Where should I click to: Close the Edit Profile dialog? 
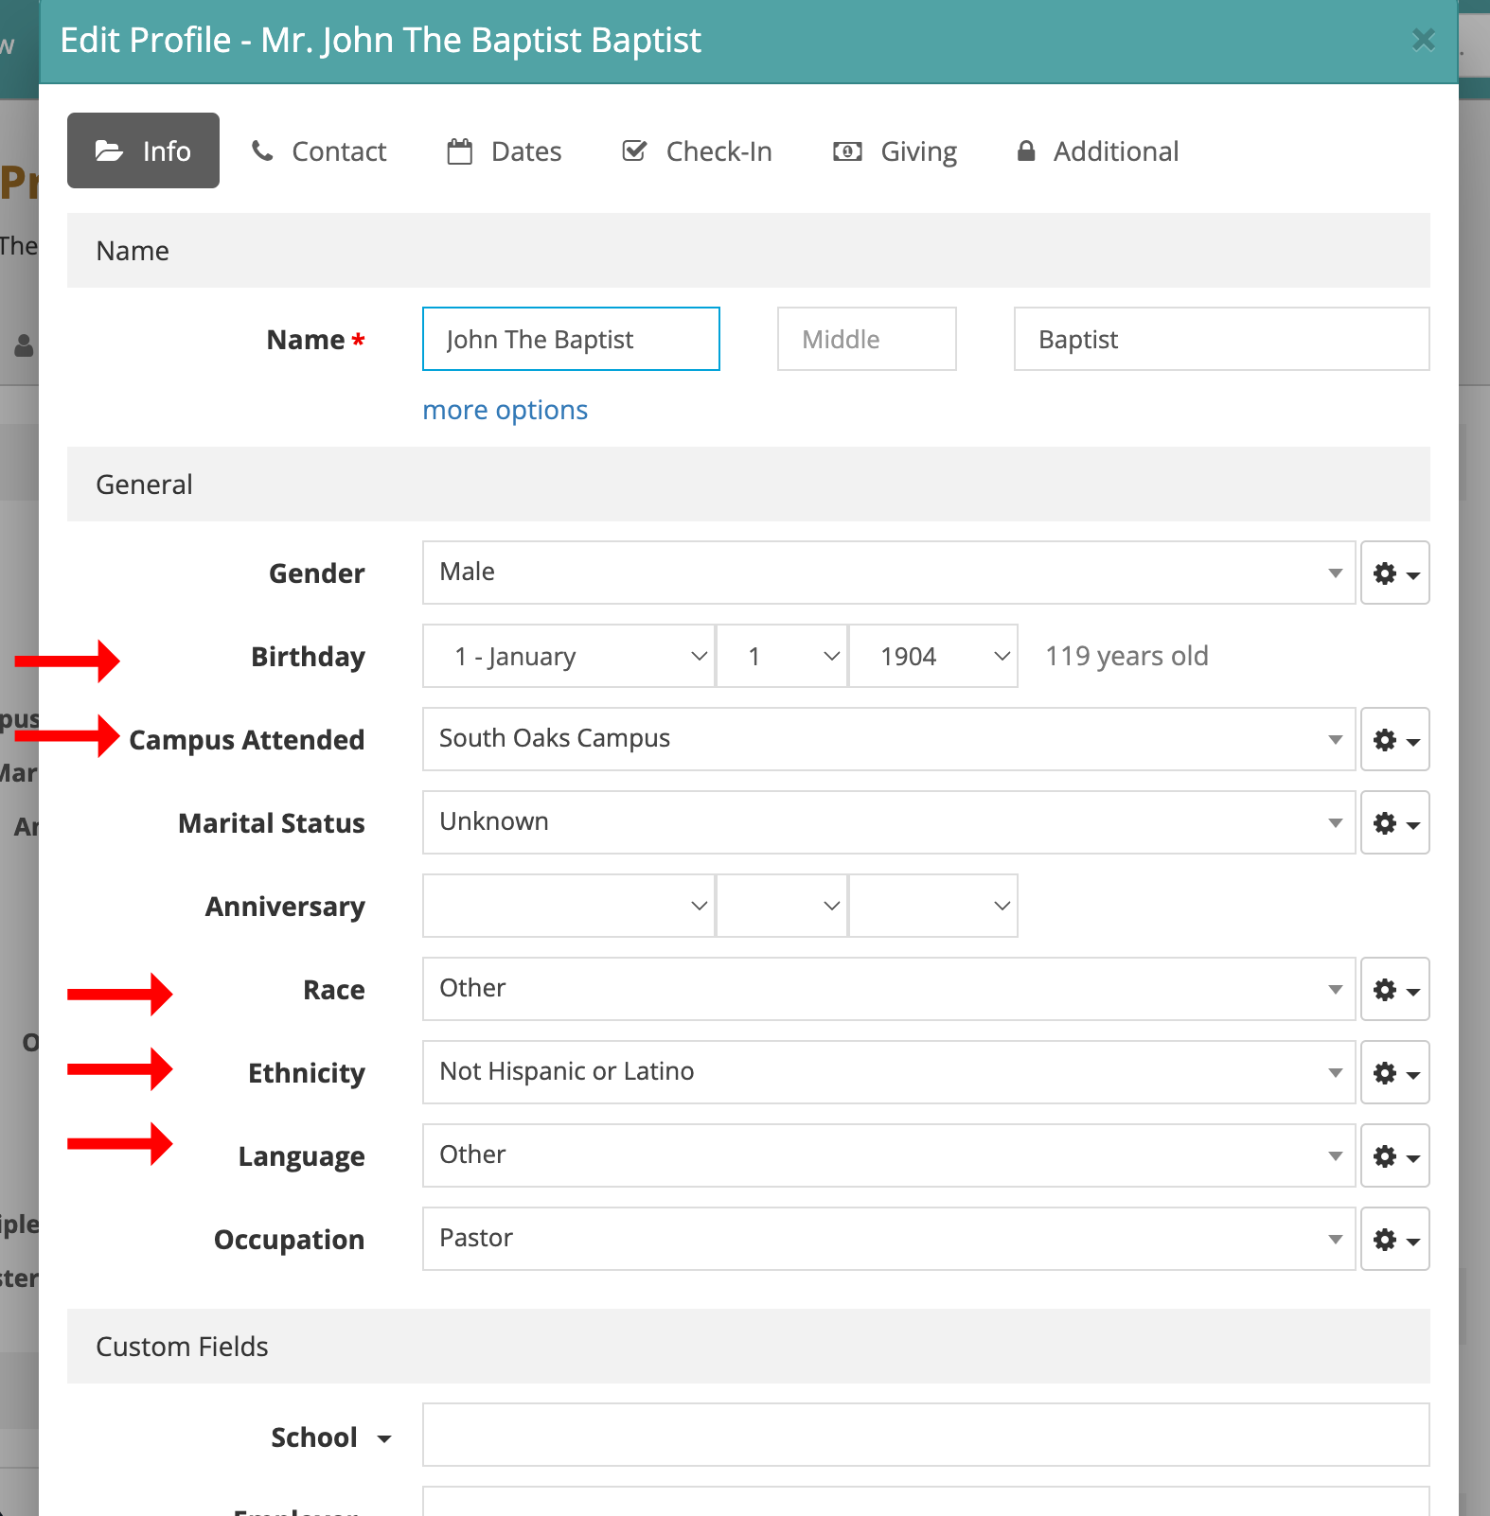[1423, 40]
